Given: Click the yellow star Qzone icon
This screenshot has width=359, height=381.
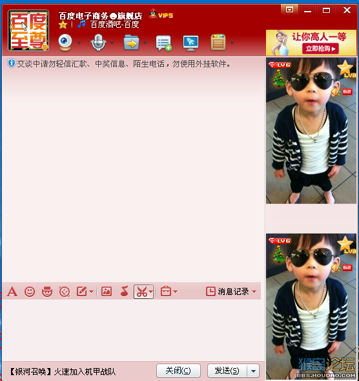Looking at the screenshot, I should pos(63,25).
